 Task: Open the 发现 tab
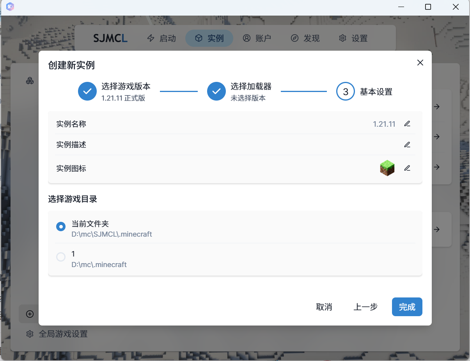click(x=305, y=38)
